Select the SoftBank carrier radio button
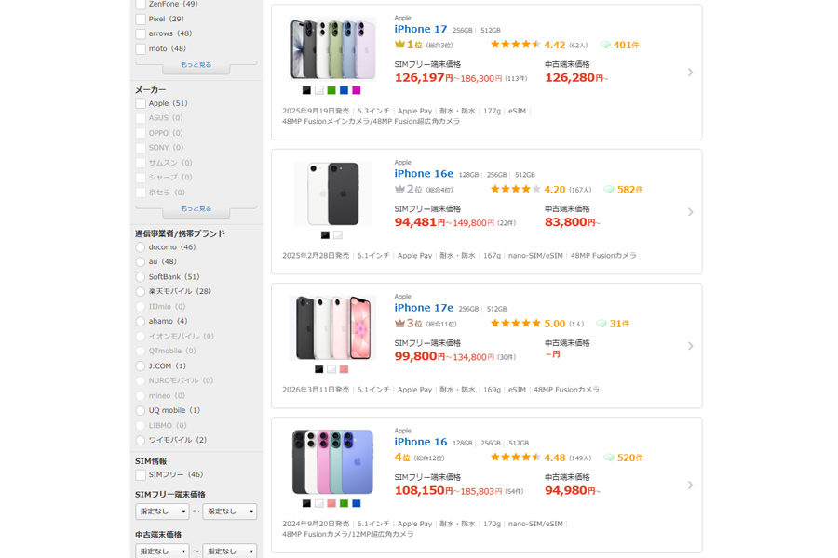 point(141,277)
